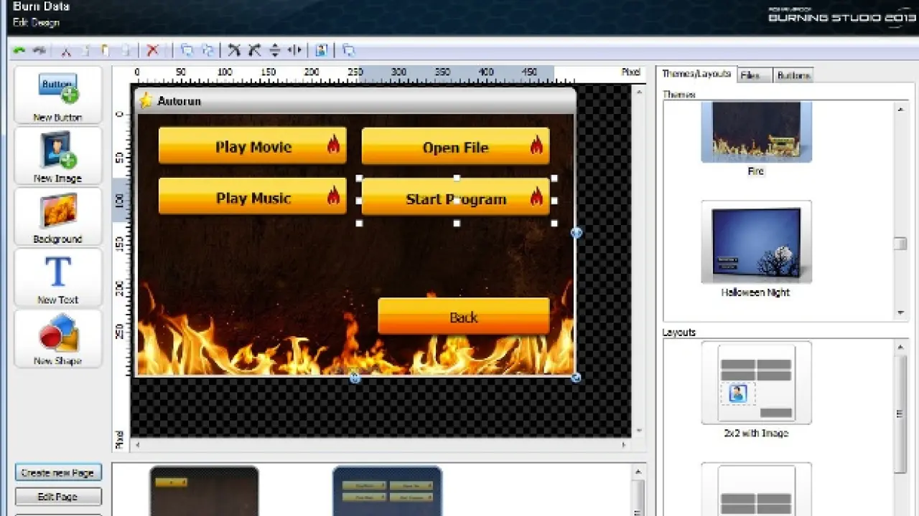919x516 pixels.
Task: Choose the Fire theme thumbnail
Action: pyautogui.click(x=756, y=132)
